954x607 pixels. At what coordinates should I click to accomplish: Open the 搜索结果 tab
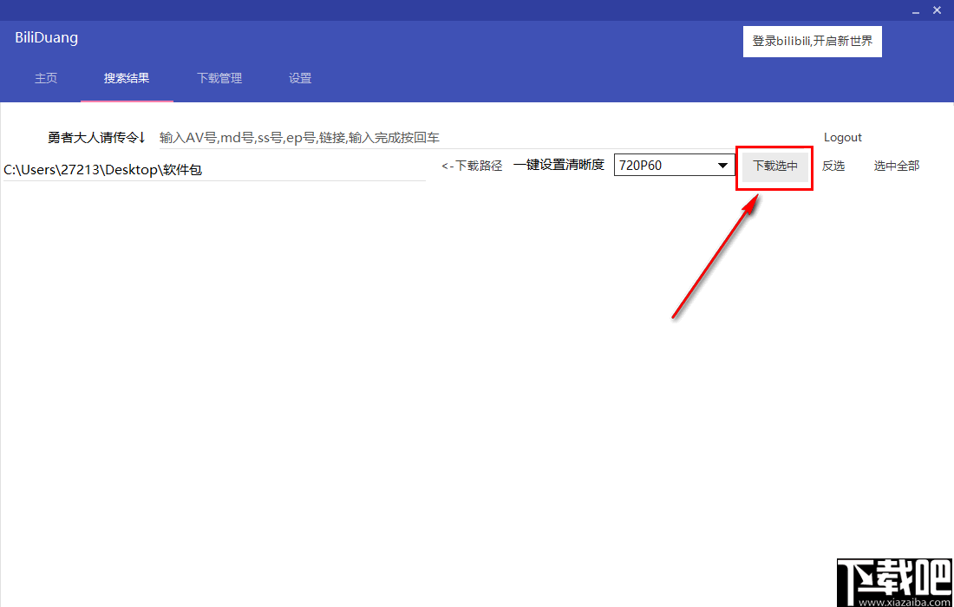[127, 78]
